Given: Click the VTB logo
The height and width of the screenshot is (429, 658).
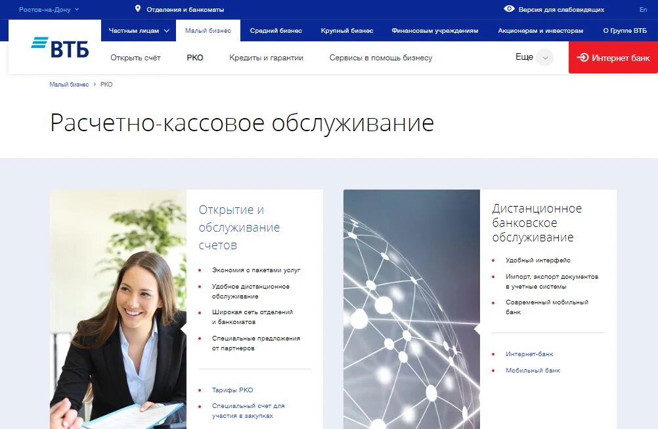Looking at the screenshot, I should 60,47.
